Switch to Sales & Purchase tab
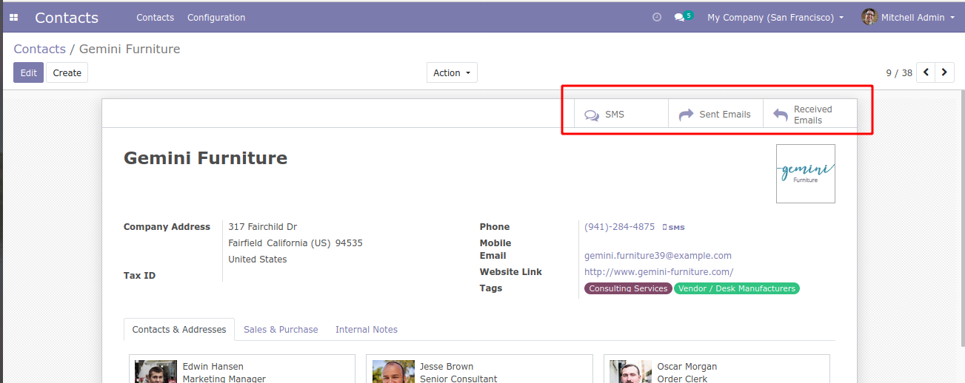Image resolution: width=965 pixels, height=383 pixels. [x=281, y=330]
